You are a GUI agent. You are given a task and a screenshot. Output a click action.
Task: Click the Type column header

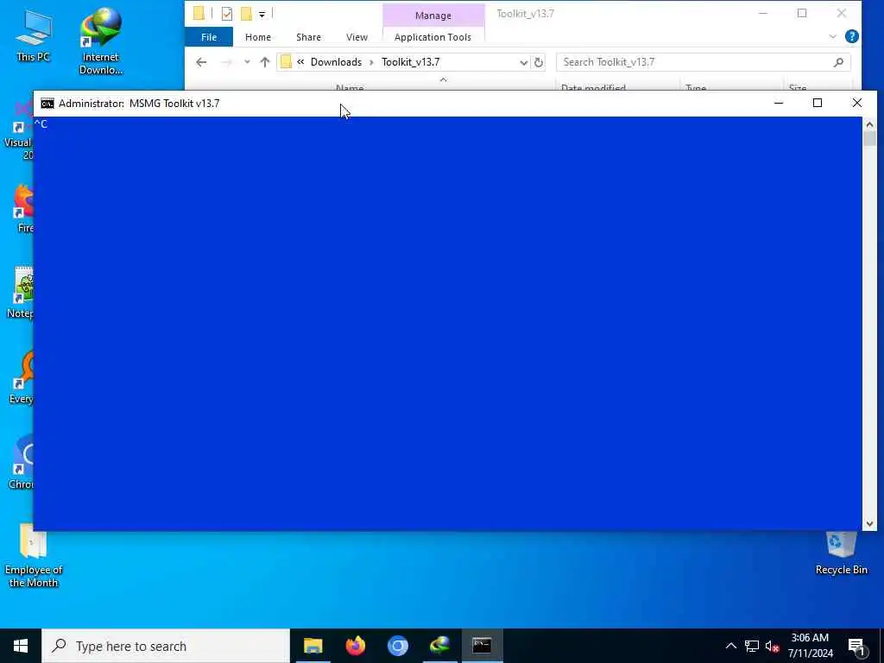pos(695,87)
